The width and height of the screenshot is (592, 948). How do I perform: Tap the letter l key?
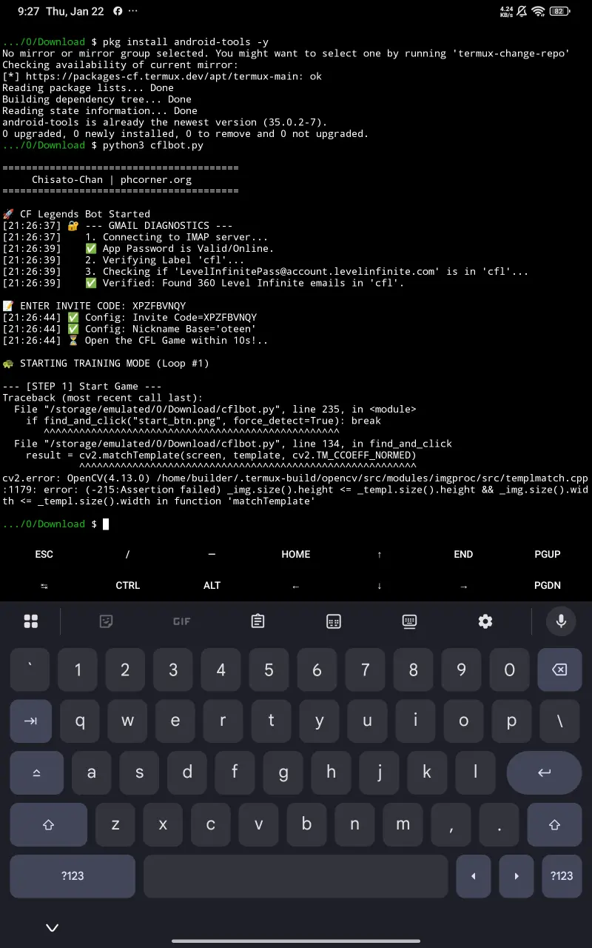[475, 772]
